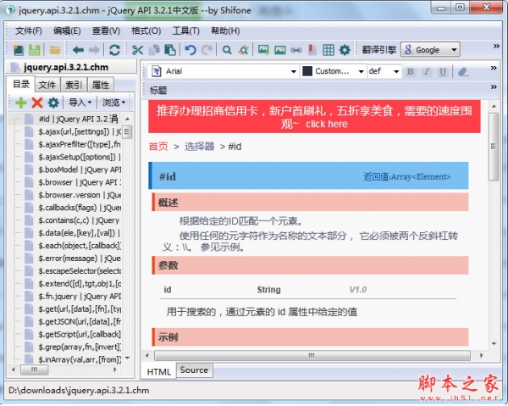The image size is (508, 406).
Task: Switch to the Source view tab
Action: (194, 370)
